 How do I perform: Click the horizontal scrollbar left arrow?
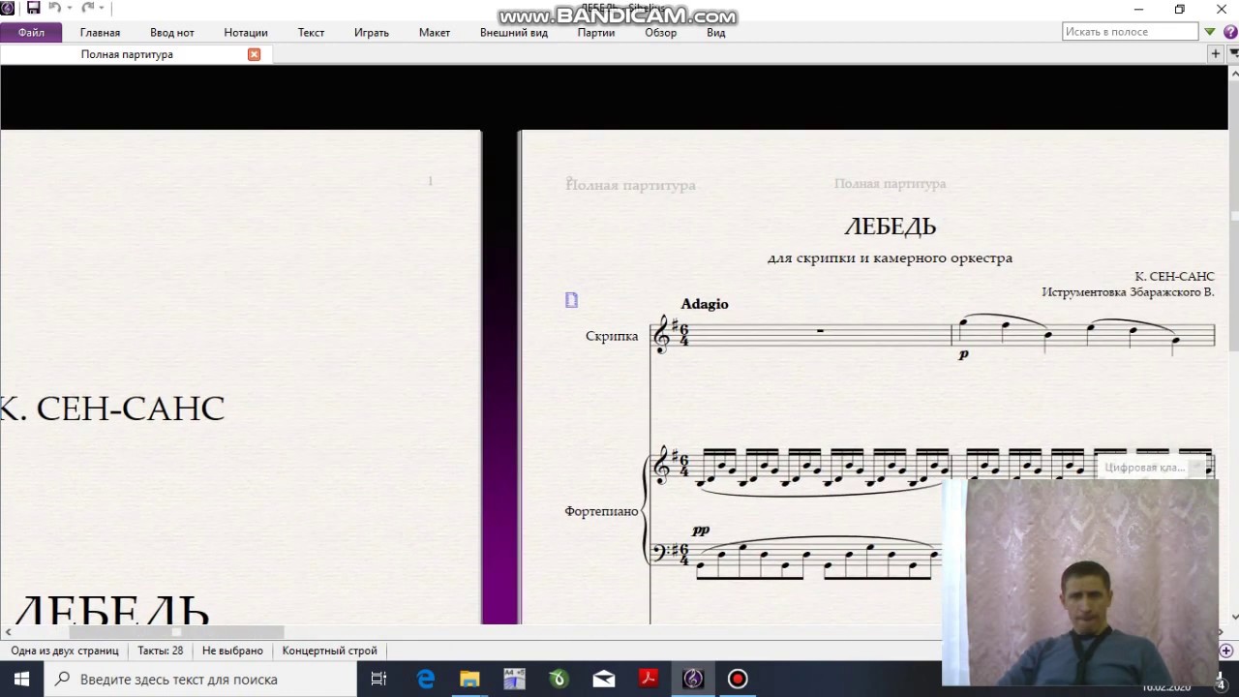click(8, 632)
